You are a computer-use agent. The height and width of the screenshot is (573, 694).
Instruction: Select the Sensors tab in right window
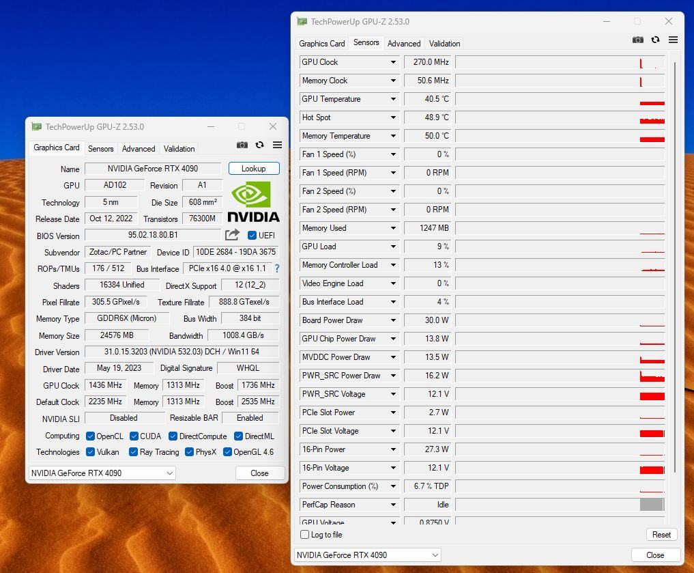366,42
